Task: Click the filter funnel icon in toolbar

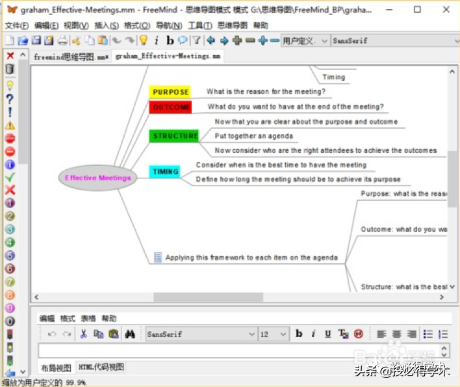Action: [196, 40]
